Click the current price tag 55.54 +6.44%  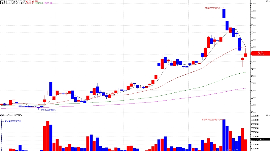coord(261,53)
